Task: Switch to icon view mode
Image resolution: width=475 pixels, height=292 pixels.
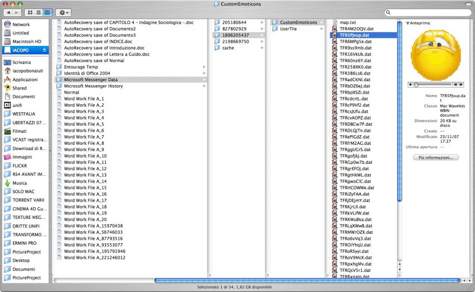Action: pyautogui.click(x=30, y=12)
